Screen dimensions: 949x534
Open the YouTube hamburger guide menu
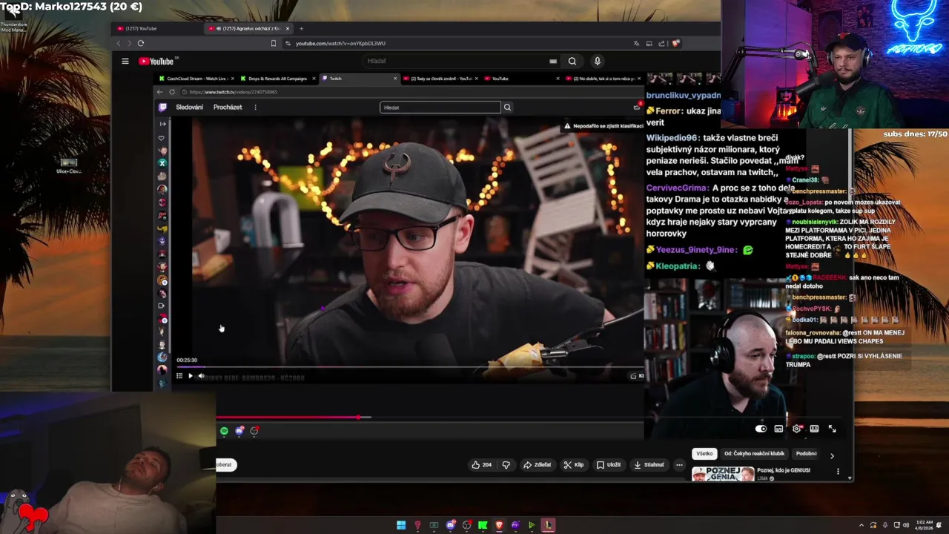pos(125,61)
